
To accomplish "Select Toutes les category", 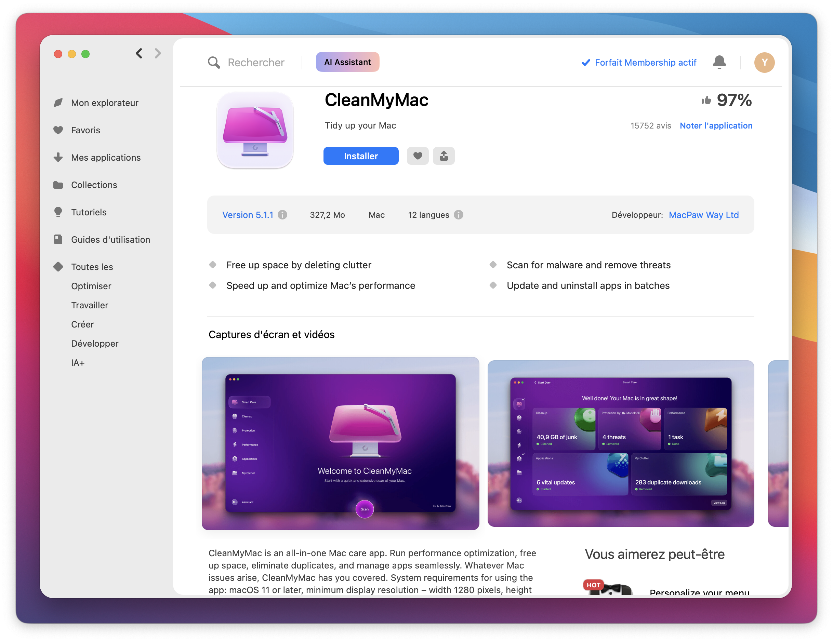I will pyautogui.click(x=92, y=267).
